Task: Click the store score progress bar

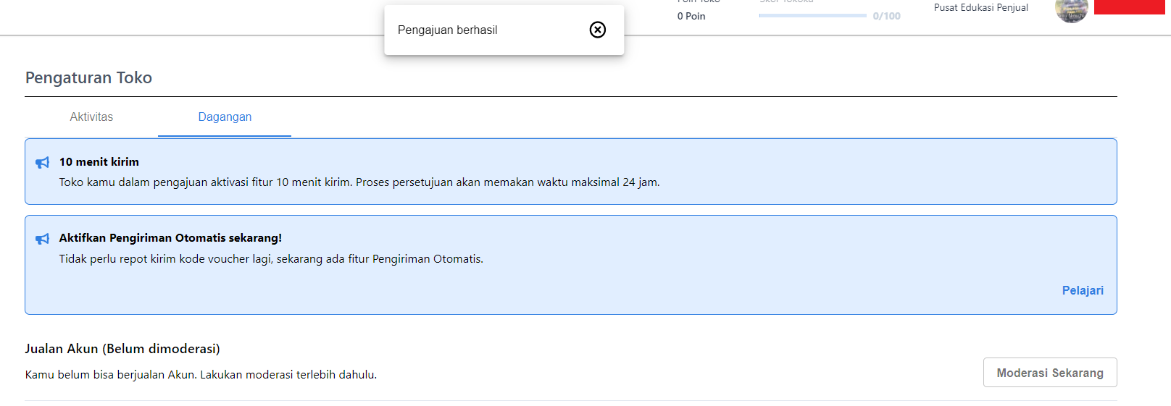Action: [x=812, y=15]
